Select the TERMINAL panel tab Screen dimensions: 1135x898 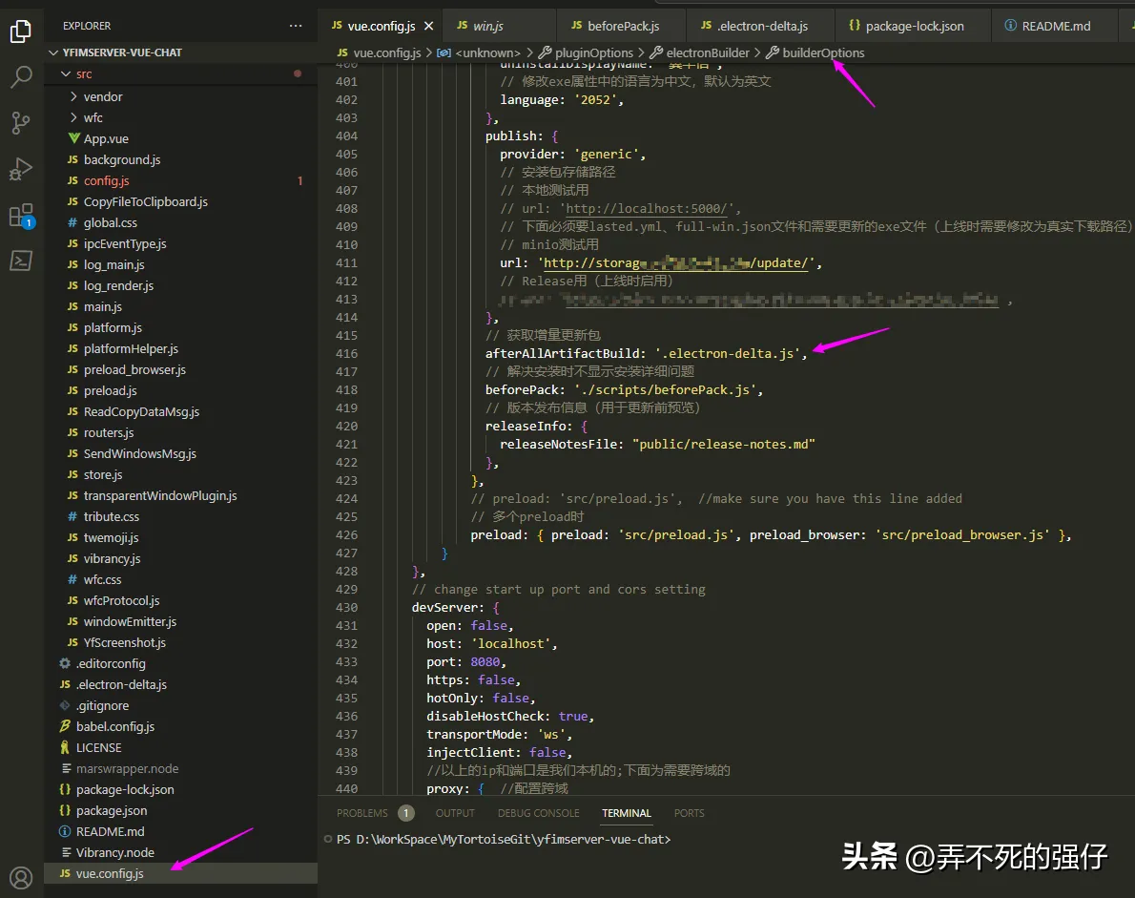point(627,813)
